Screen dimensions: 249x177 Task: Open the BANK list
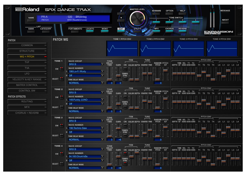[x=31, y=32]
